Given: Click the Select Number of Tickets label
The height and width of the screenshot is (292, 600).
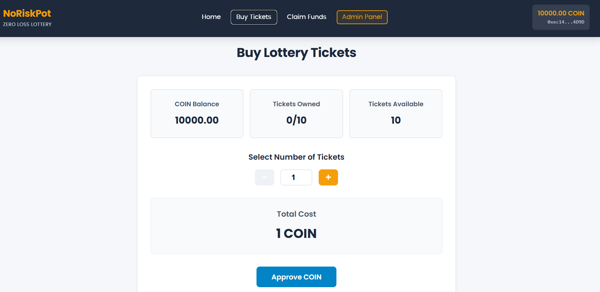Looking at the screenshot, I should coord(296,157).
